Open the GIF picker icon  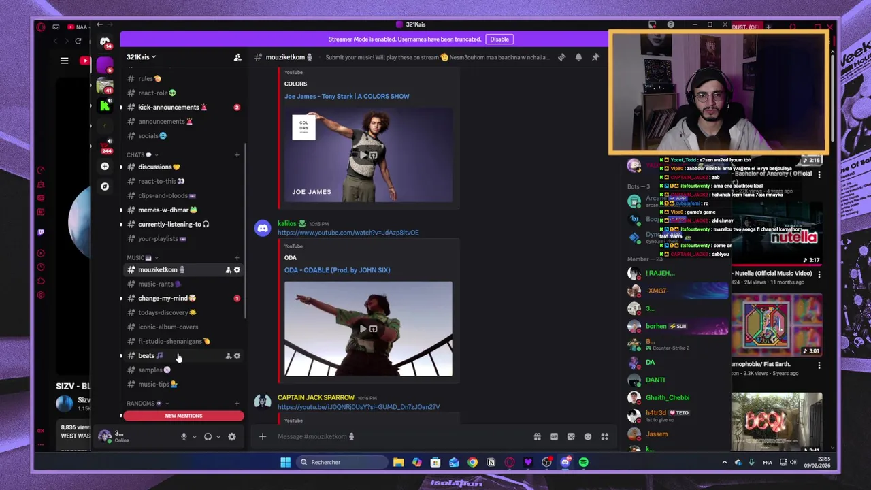(x=554, y=436)
